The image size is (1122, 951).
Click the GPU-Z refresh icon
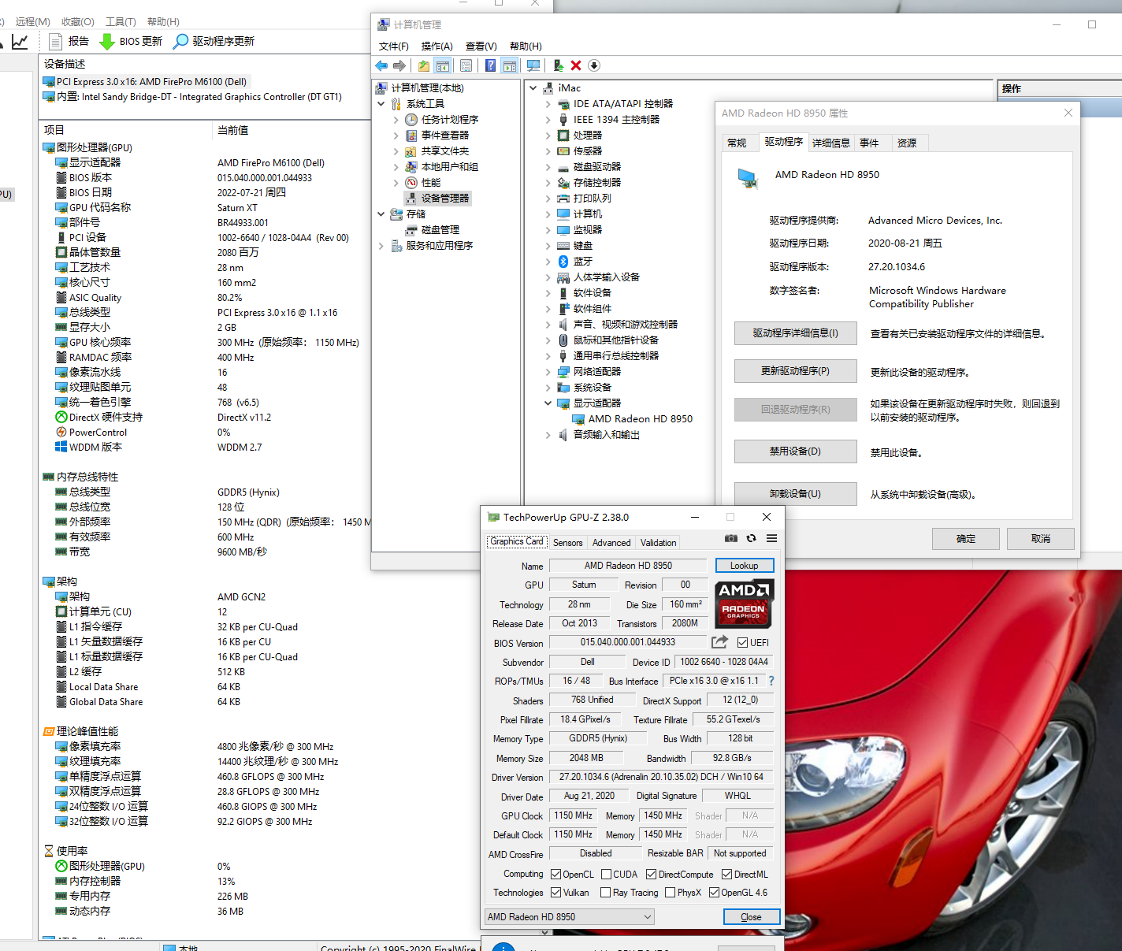751,538
